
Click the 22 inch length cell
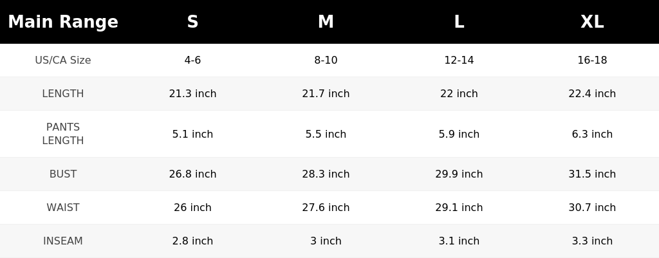coord(459,94)
